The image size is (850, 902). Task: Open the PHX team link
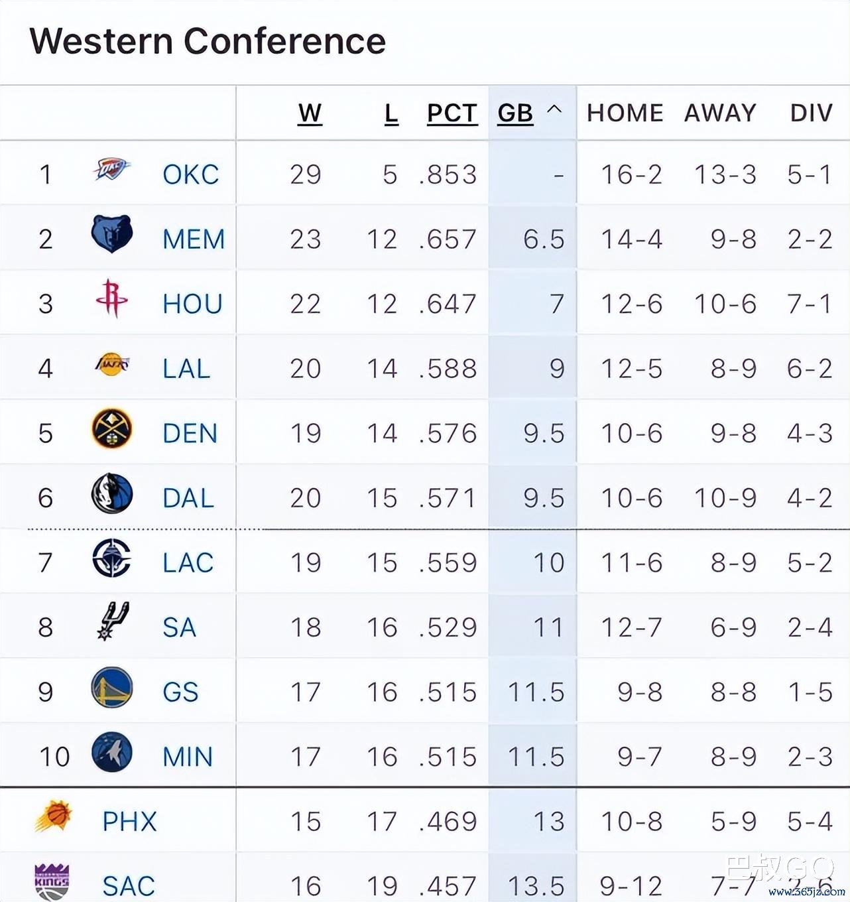(x=129, y=822)
